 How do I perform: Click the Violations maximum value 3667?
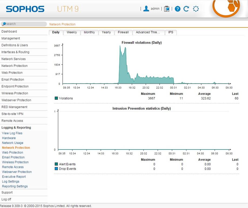(152, 98)
